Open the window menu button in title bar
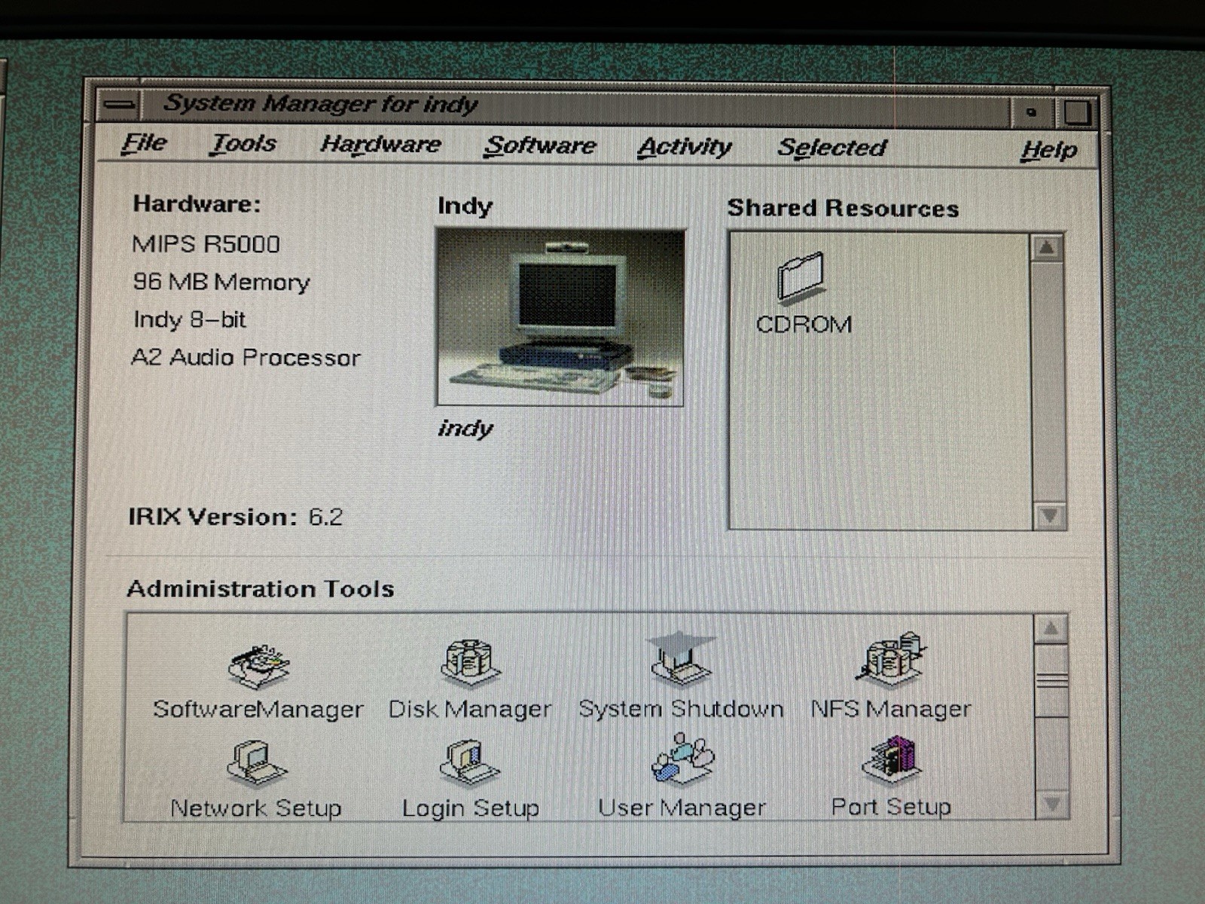Image resolution: width=1205 pixels, height=904 pixels. point(120,104)
